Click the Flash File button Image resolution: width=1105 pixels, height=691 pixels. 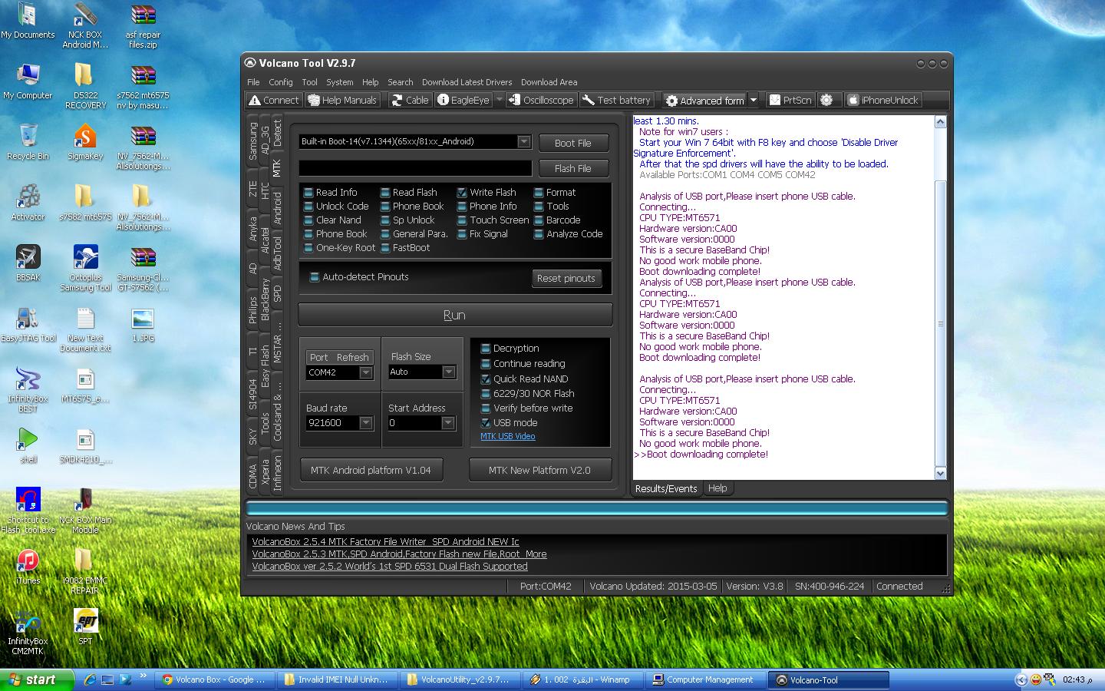point(572,168)
